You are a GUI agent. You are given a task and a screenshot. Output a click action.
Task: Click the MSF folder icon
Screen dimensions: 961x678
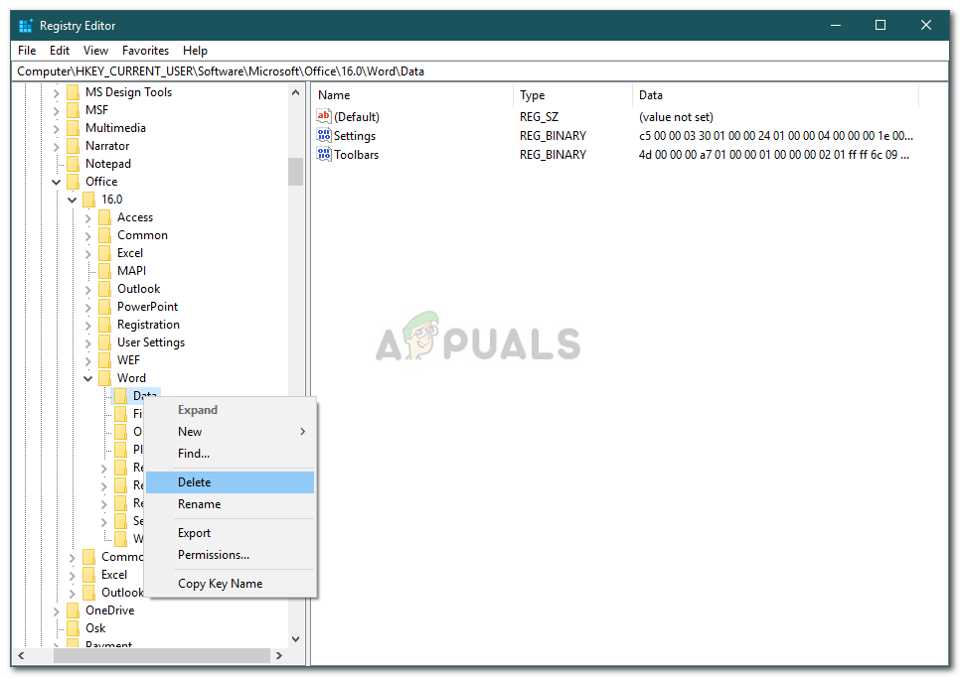(x=74, y=110)
